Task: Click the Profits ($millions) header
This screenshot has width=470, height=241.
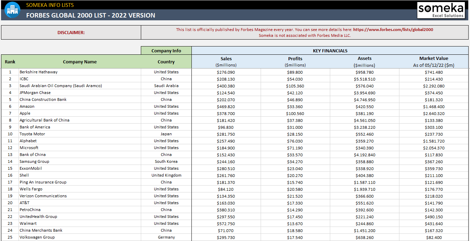Action: click(x=295, y=61)
